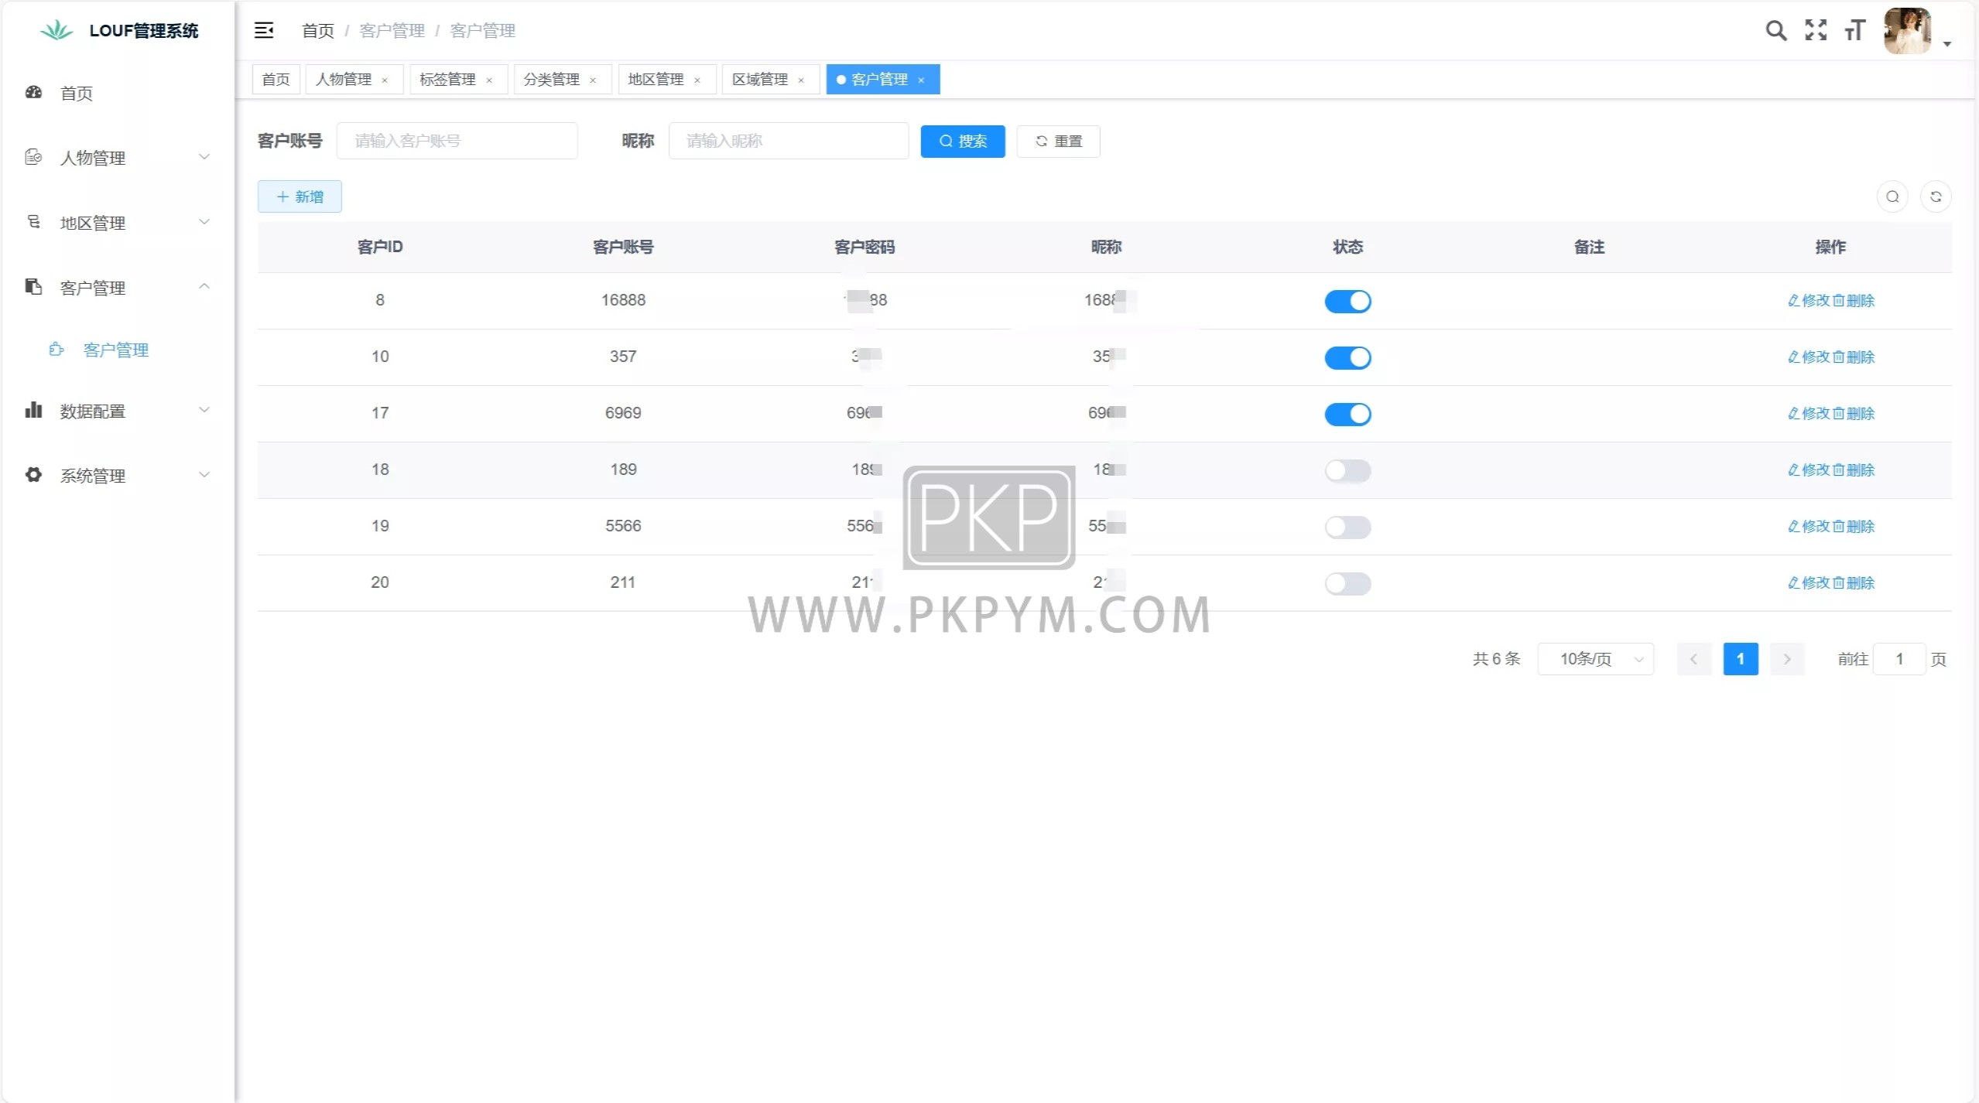Enable the status switch for customer 189
This screenshot has width=1979, height=1103.
coord(1347,470)
